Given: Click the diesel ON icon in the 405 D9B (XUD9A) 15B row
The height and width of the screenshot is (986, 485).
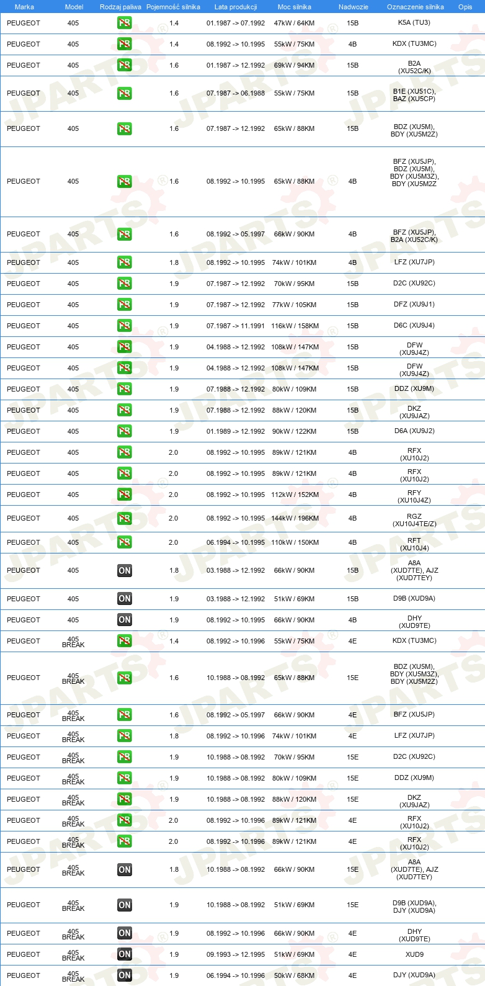Looking at the screenshot, I should pos(125,599).
